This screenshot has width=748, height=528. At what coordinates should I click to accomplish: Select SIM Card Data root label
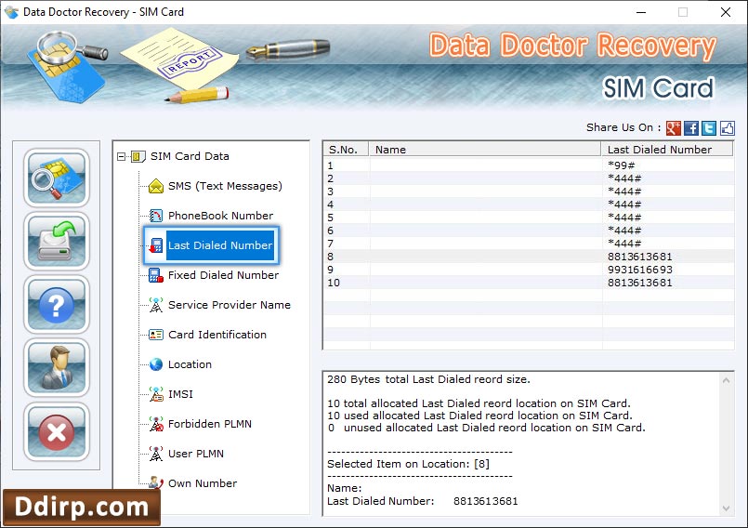point(190,156)
